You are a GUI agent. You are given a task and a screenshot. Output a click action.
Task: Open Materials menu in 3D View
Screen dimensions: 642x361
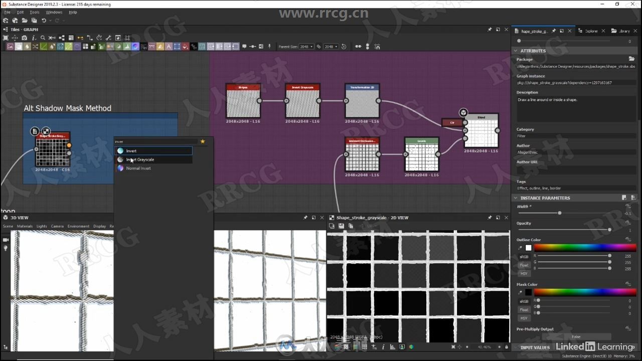25,226
